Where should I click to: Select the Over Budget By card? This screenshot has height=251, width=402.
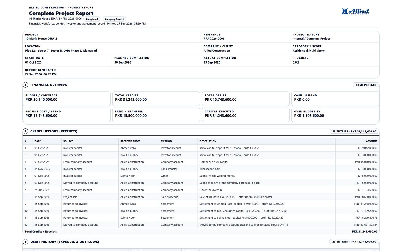pyautogui.click(x=335, y=115)
